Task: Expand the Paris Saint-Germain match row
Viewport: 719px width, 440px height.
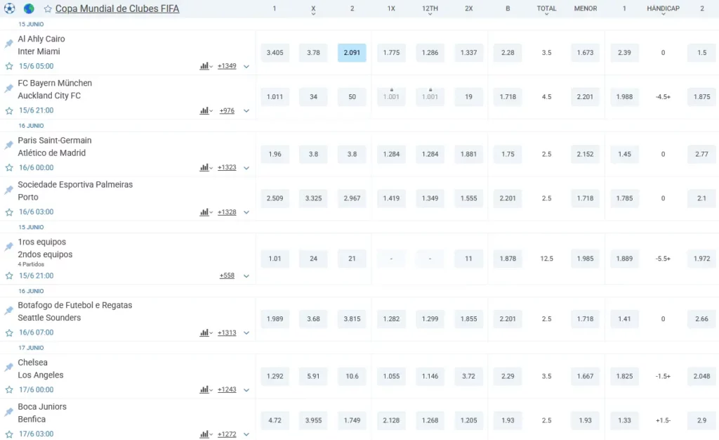Action: click(246, 168)
